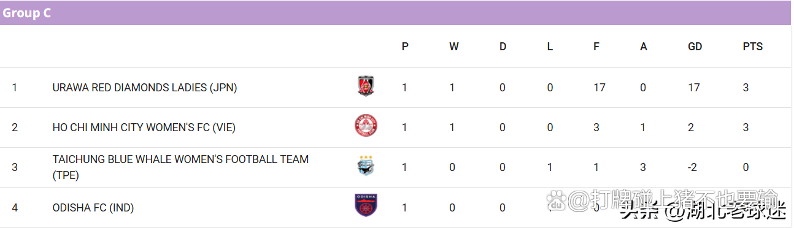
Task: Click the GD column header
Action: click(x=695, y=47)
